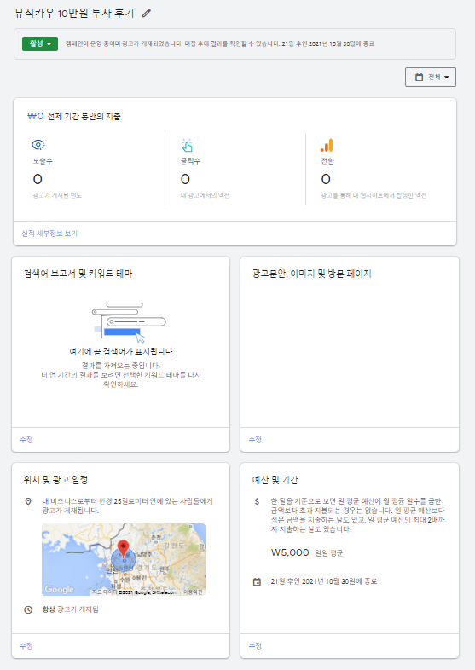Click the 광고문안, 이미지 및 방문 페이지 card title

coord(311,274)
